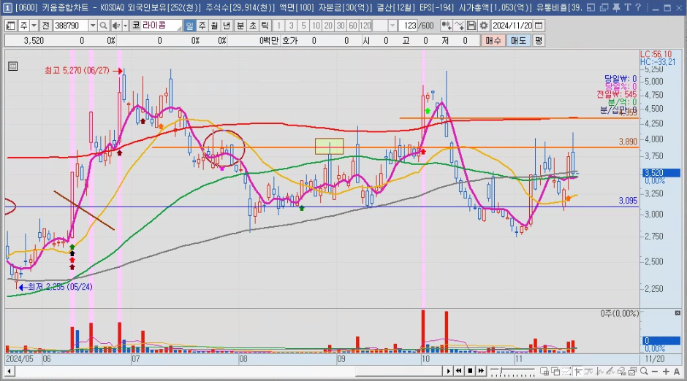
Task: Click the rewind playback button
Action: tap(459, 371)
